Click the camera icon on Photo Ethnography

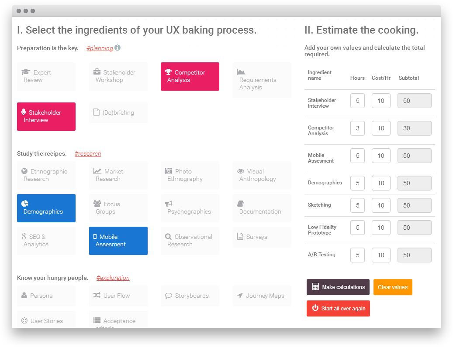coord(169,171)
